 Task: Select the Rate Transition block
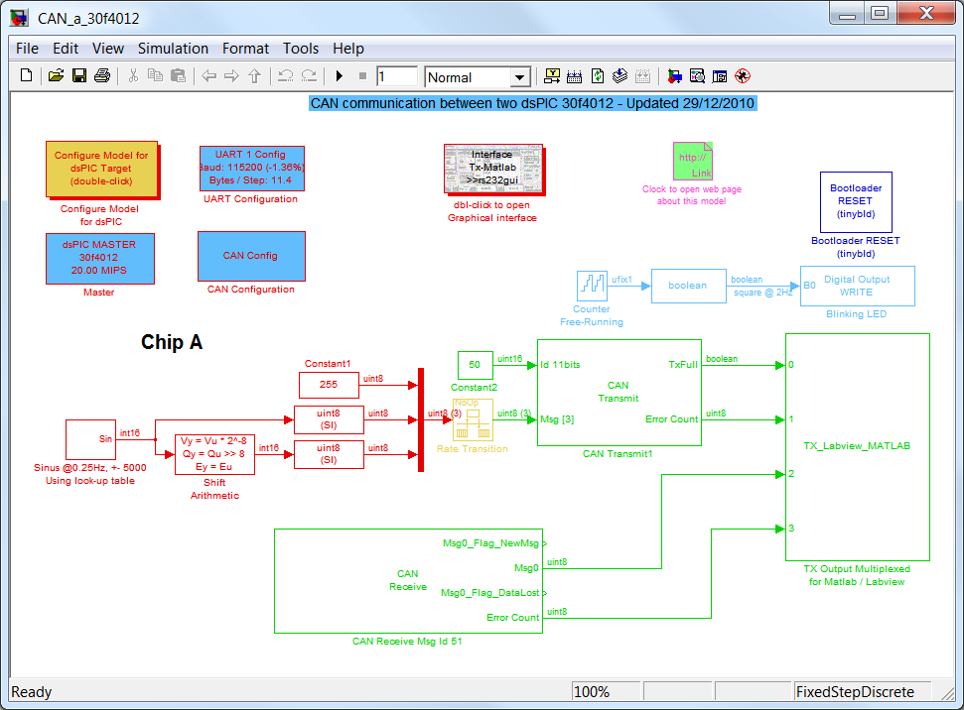pos(473,420)
